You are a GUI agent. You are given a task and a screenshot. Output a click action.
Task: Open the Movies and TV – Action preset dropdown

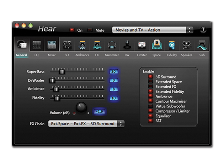coord(153,30)
